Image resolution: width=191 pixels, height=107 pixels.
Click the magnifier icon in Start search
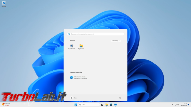click(69, 34)
